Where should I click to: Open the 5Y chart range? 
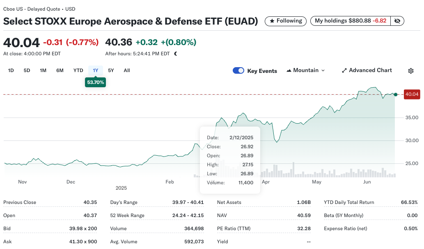point(111,70)
